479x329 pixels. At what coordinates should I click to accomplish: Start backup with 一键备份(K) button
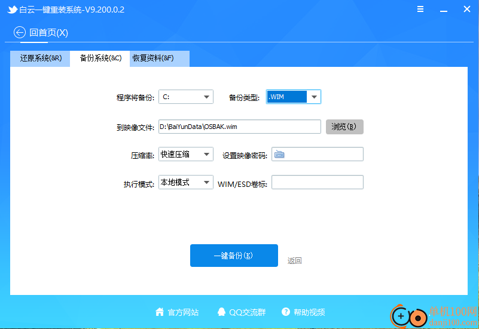(x=234, y=256)
